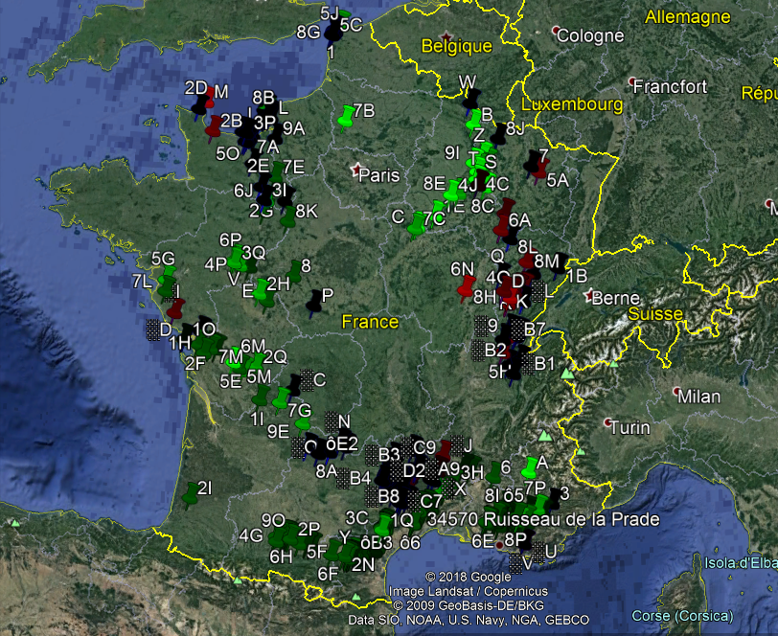Select the black pin labeled W
778x636 pixels.
pos(470,99)
